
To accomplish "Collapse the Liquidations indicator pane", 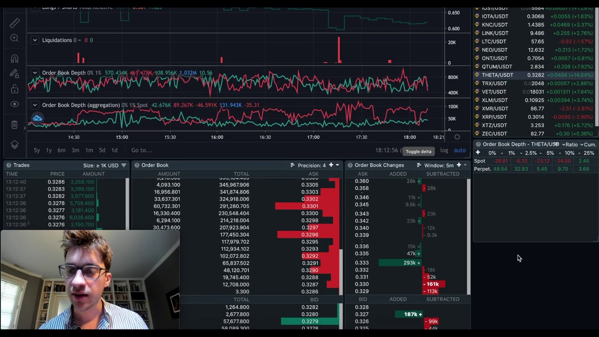I will pos(35,40).
